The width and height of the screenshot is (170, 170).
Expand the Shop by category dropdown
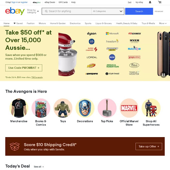pyautogui.click(x=33, y=11)
